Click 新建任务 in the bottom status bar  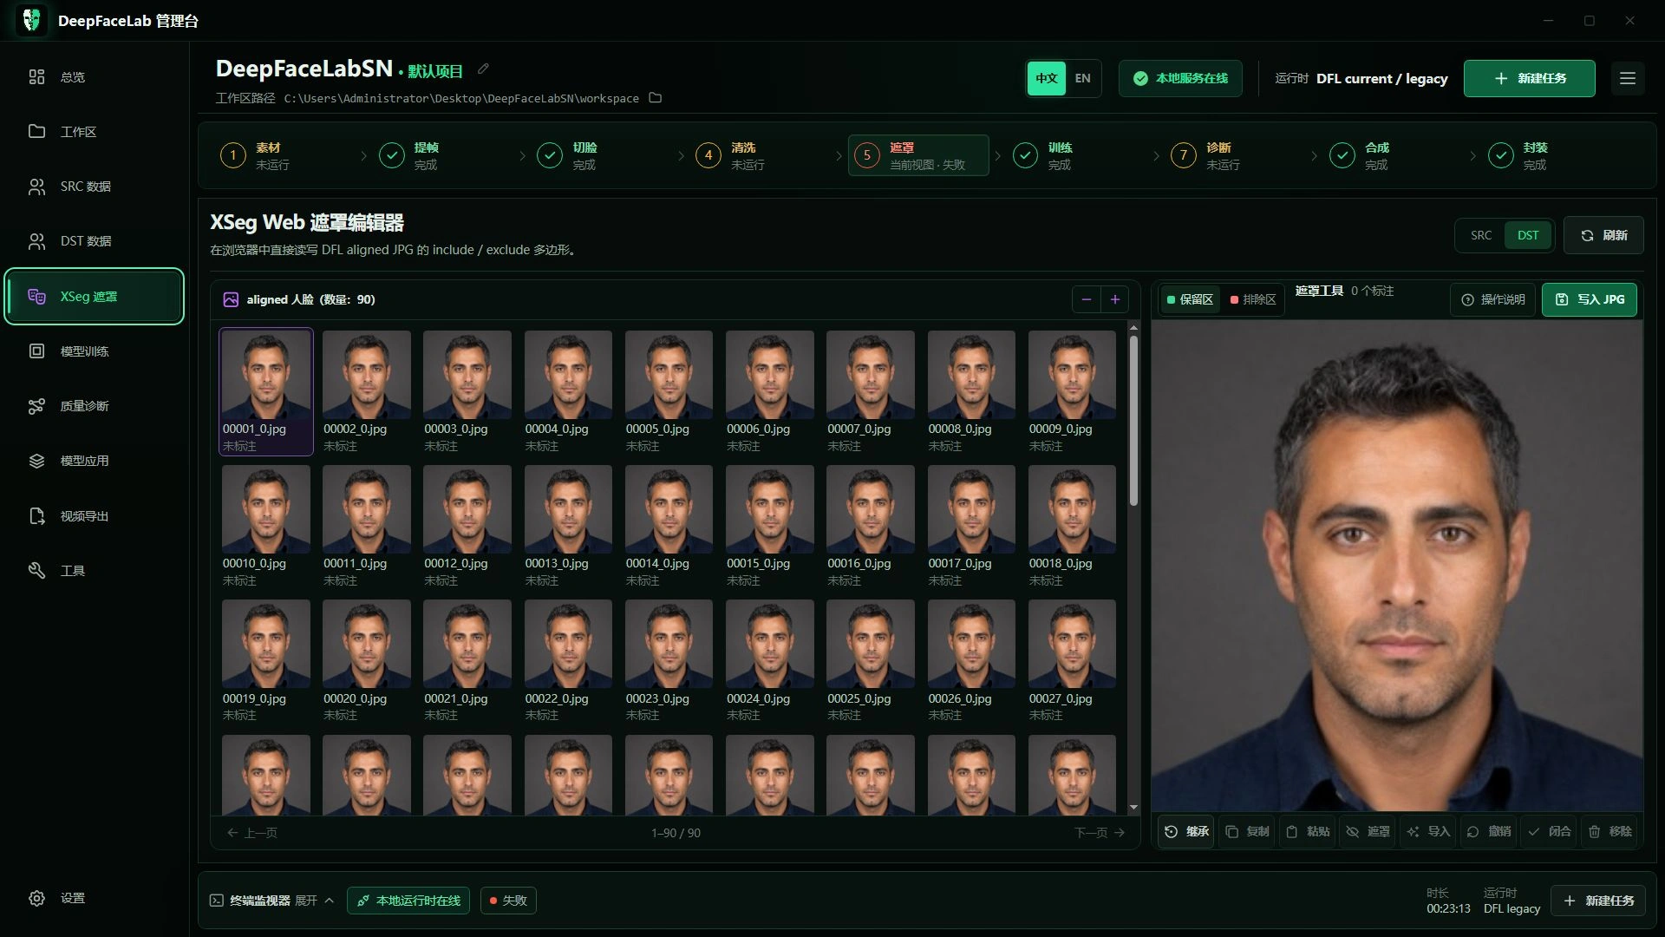[1598, 901]
